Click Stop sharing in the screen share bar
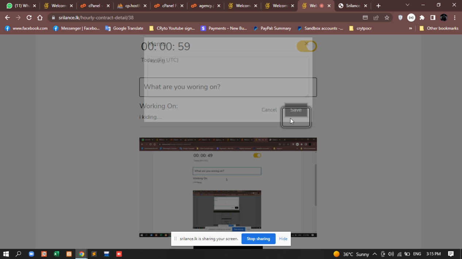 point(258,239)
